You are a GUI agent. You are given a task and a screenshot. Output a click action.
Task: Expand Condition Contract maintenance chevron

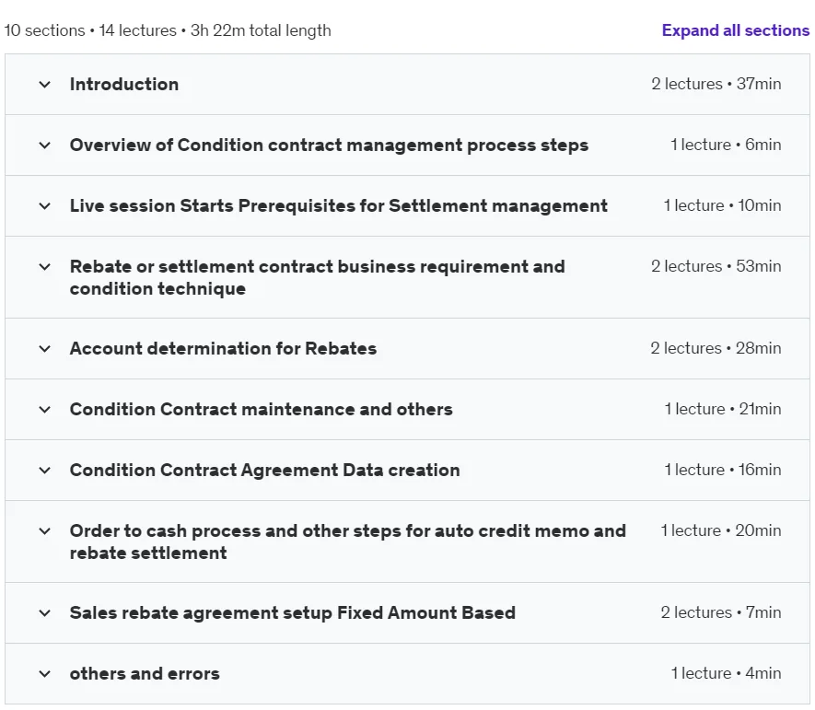[x=45, y=409]
